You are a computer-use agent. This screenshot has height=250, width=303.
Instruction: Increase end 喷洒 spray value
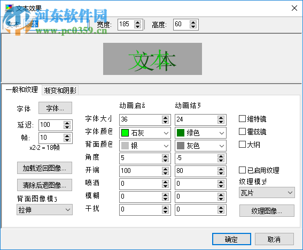pyautogui.click(x=221, y=181)
